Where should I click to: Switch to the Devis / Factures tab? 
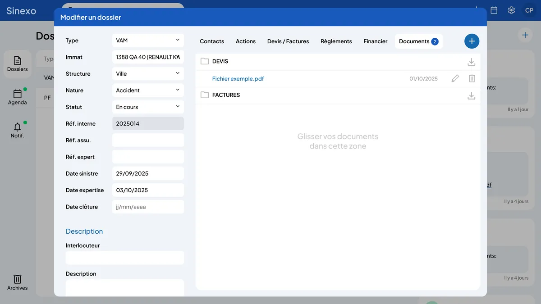(x=288, y=41)
